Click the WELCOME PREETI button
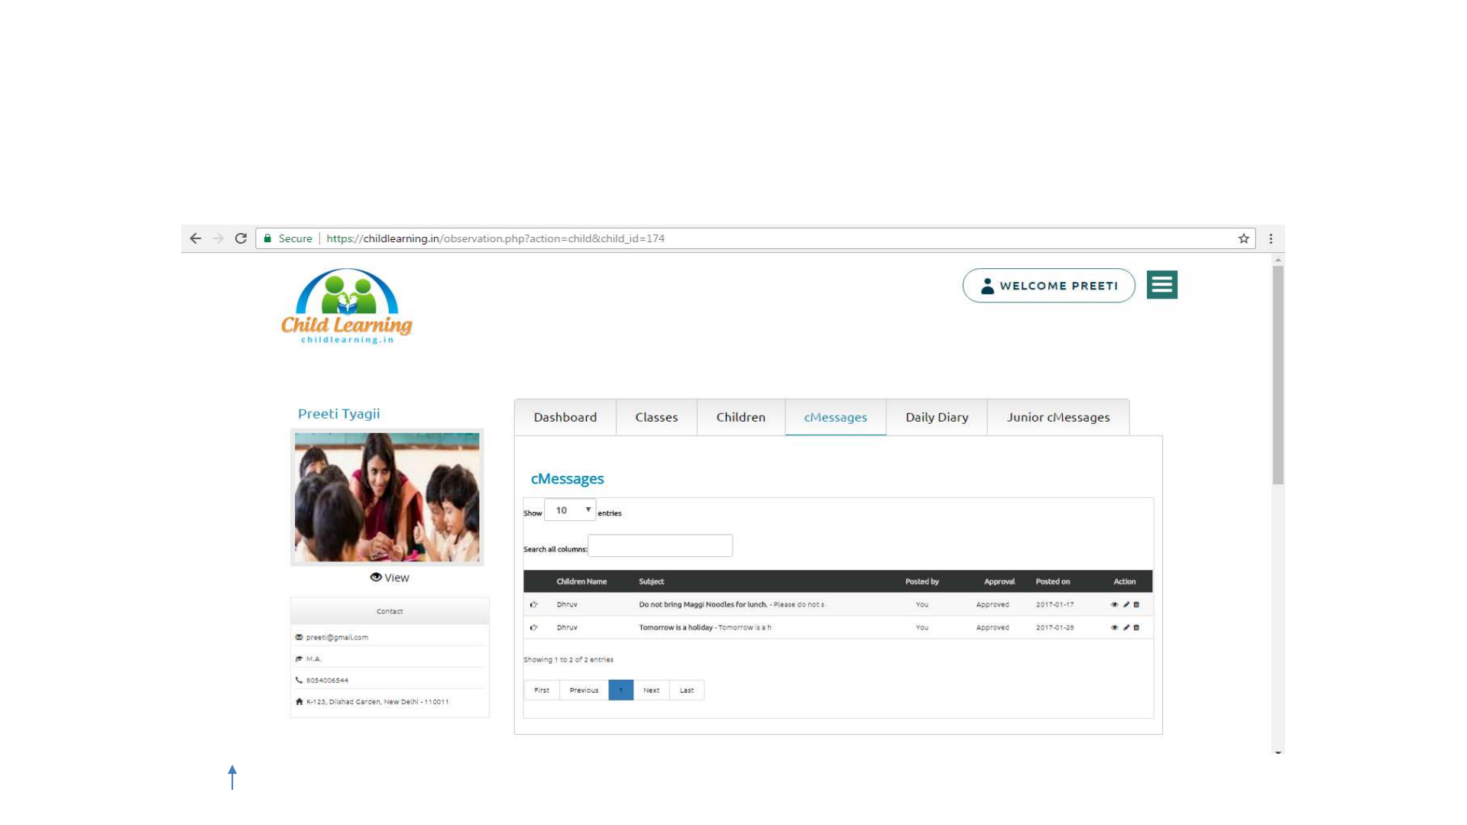The height and width of the screenshot is (825, 1467). coord(1048,286)
